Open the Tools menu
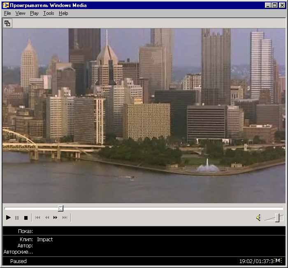 point(49,13)
